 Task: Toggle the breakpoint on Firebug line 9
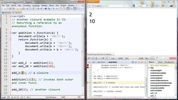tap(88, 65)
